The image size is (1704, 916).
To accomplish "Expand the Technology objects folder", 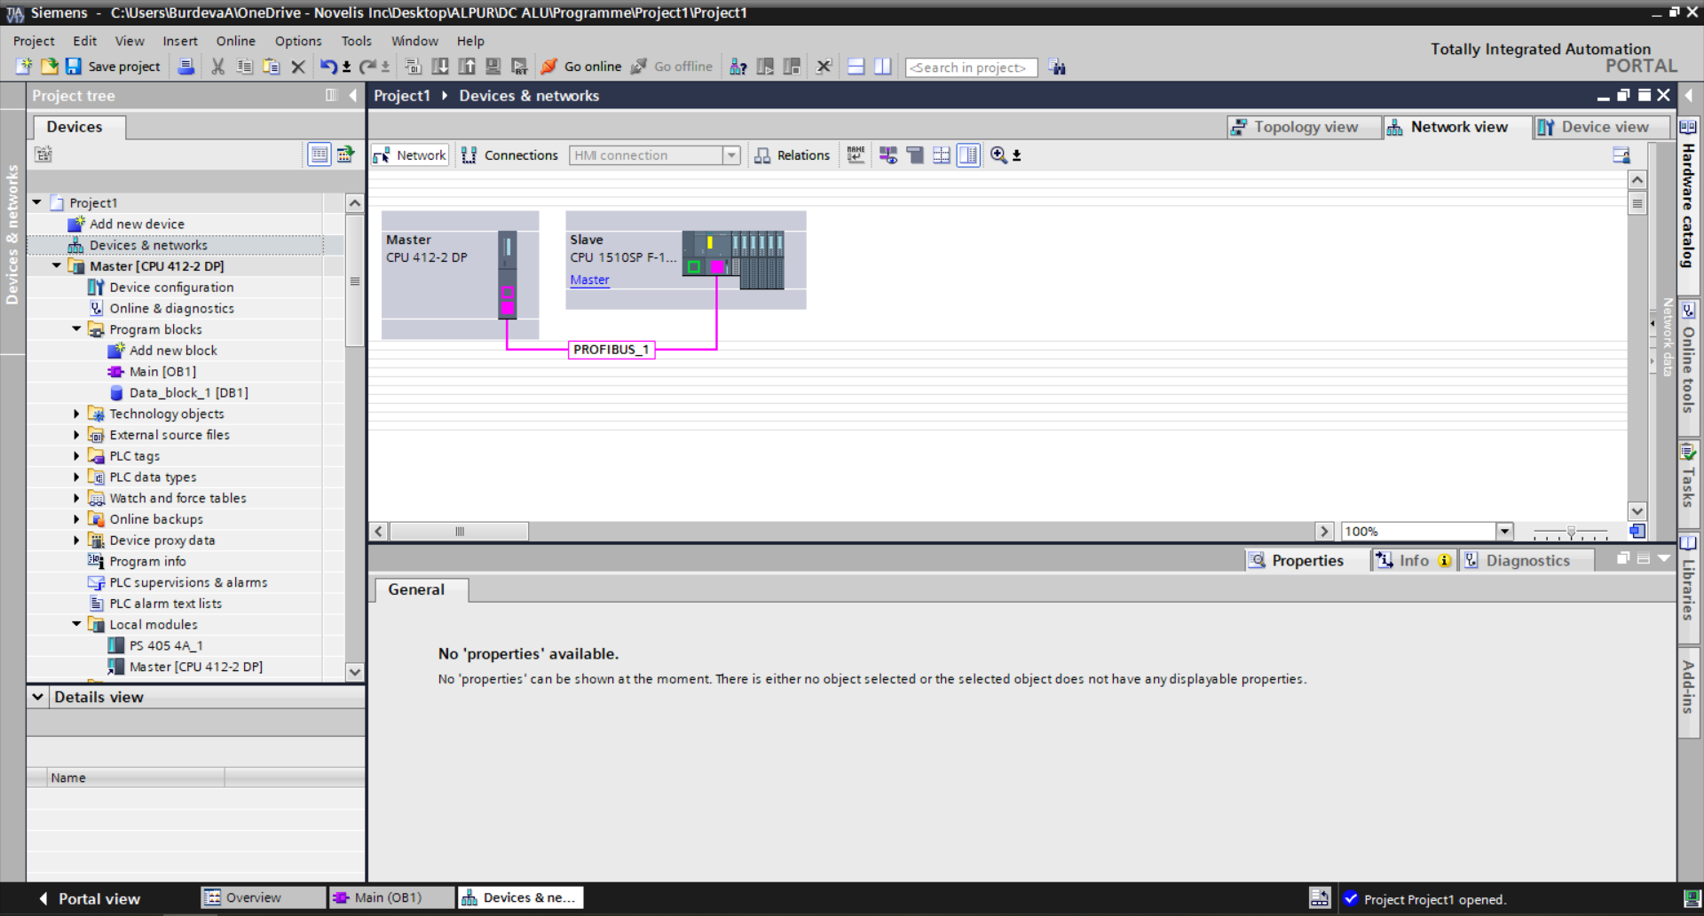I will (x=76, y=414).
